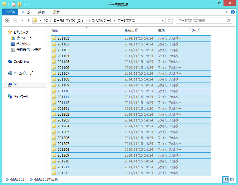Click New Folder icon in title bar

[20, 4]
